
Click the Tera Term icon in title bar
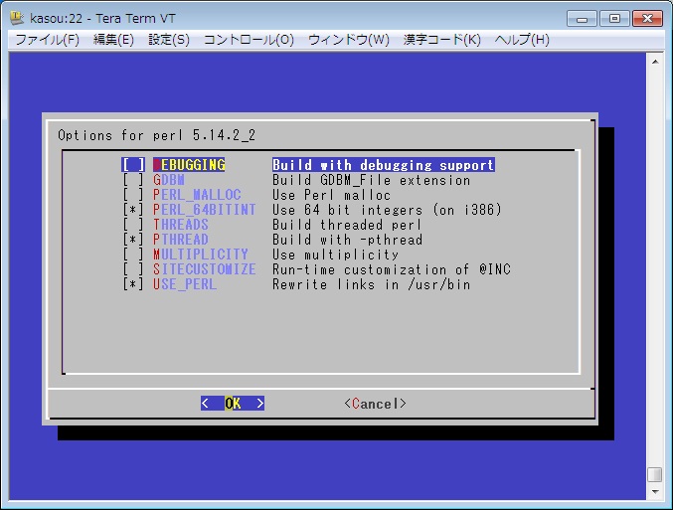[16, 18]
